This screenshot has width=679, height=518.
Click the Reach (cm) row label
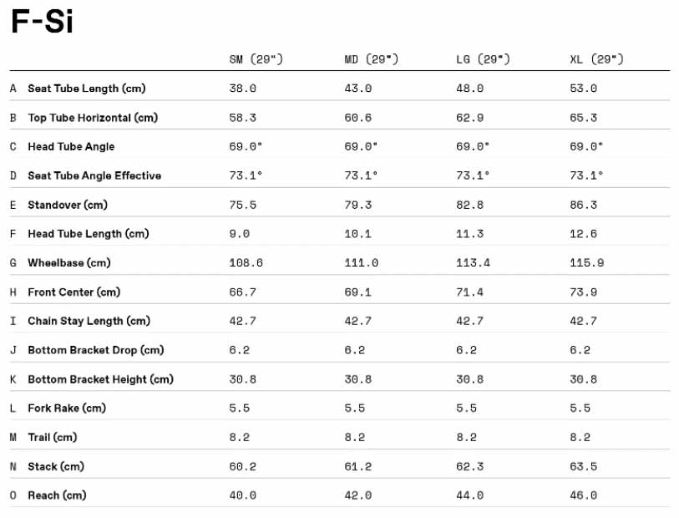pyautogui.click(x=57, y=495)
